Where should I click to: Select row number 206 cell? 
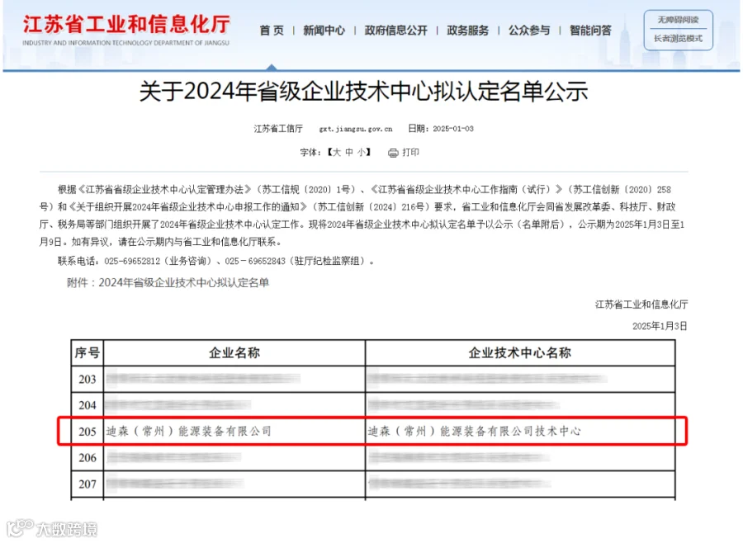[x=88, y=458]
